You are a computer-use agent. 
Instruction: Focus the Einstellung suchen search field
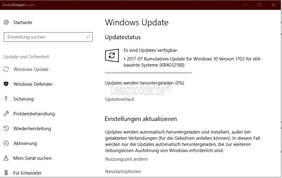pos(48,37)
